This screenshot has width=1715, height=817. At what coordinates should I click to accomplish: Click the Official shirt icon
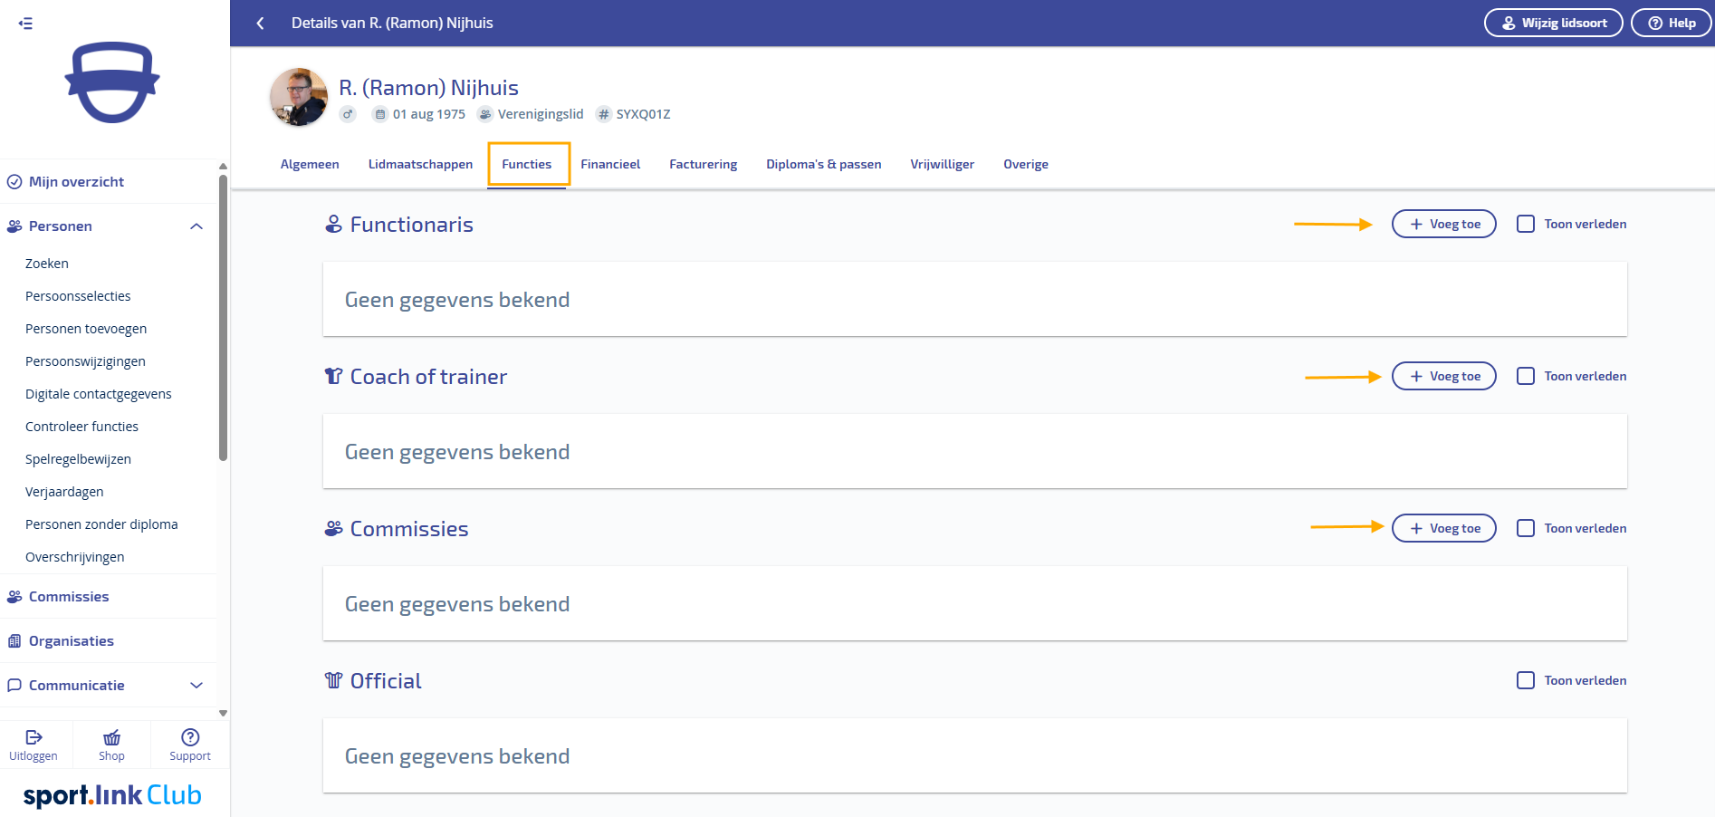[334, 680]
